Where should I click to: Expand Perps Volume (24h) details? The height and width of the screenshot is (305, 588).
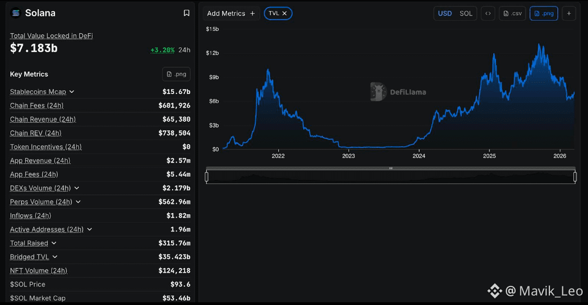(x=78, y=202)
